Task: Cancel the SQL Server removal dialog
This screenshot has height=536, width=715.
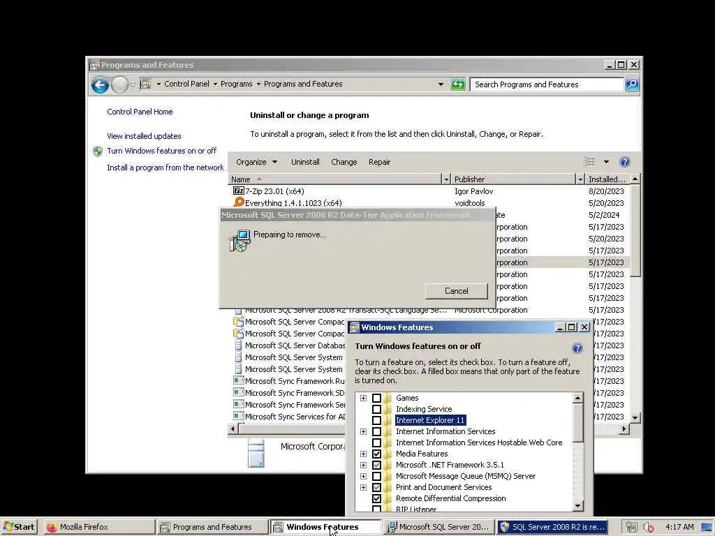Action: (456, 291)
